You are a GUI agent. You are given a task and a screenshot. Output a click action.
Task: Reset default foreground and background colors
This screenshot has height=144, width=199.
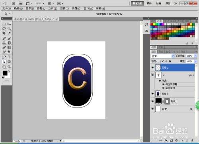(x=3, y=77)
